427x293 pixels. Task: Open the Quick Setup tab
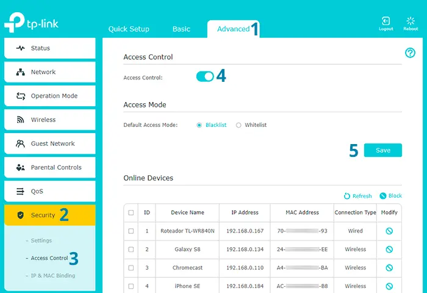[129, 29]
